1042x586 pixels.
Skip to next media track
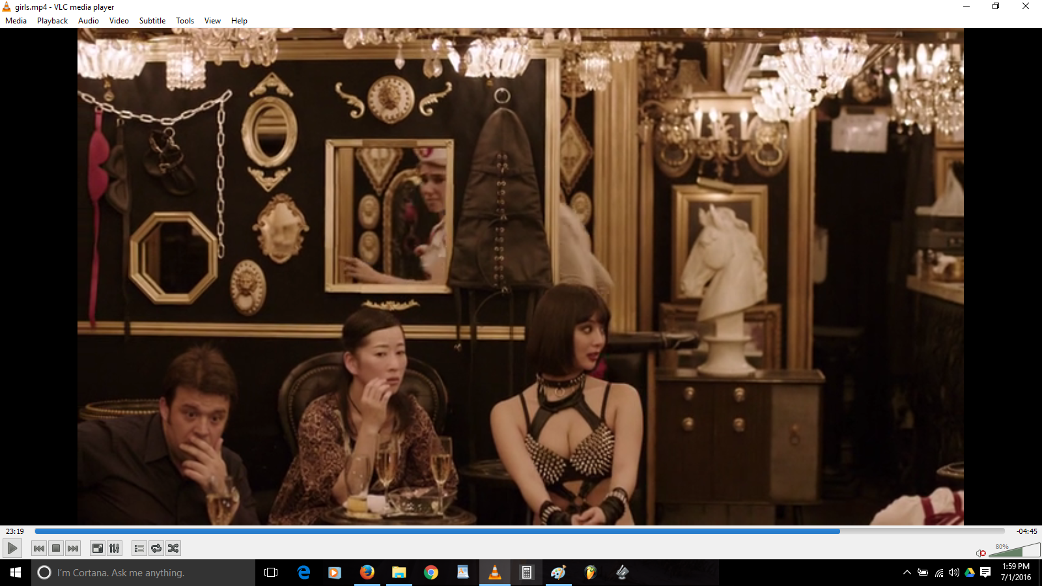pos(73,548)
